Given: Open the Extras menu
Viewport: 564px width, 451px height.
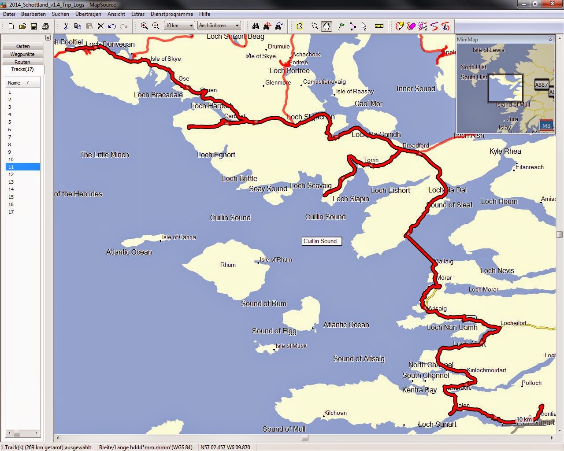Looking at the screenshot, I should [138, 14].
